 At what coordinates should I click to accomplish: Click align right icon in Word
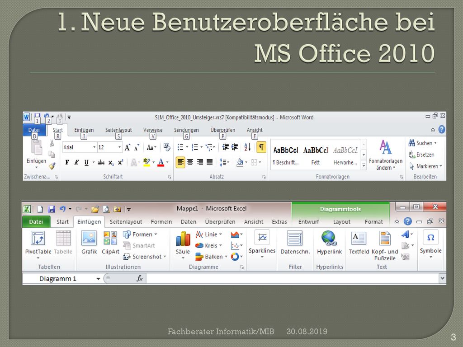click(200, 162)
